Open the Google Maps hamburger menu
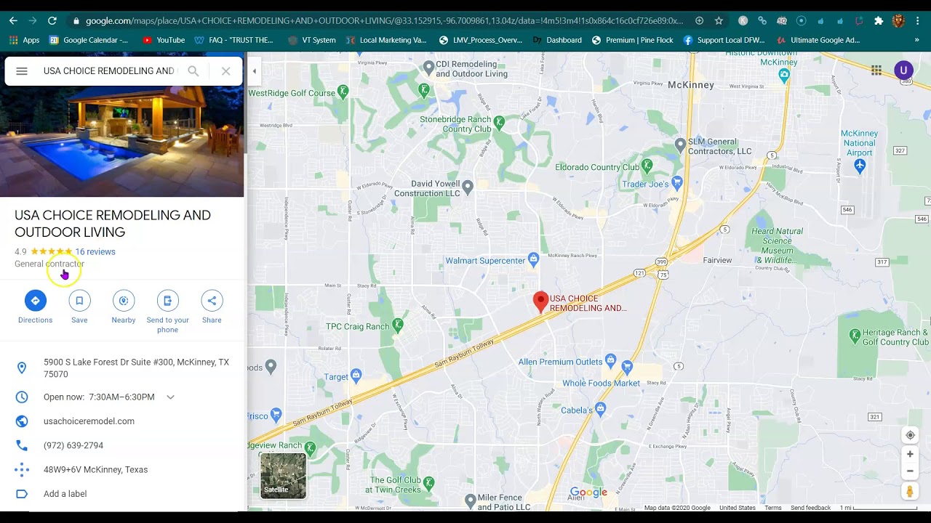The width and height of the screenshot is (931, 523). tap(22, 71)
